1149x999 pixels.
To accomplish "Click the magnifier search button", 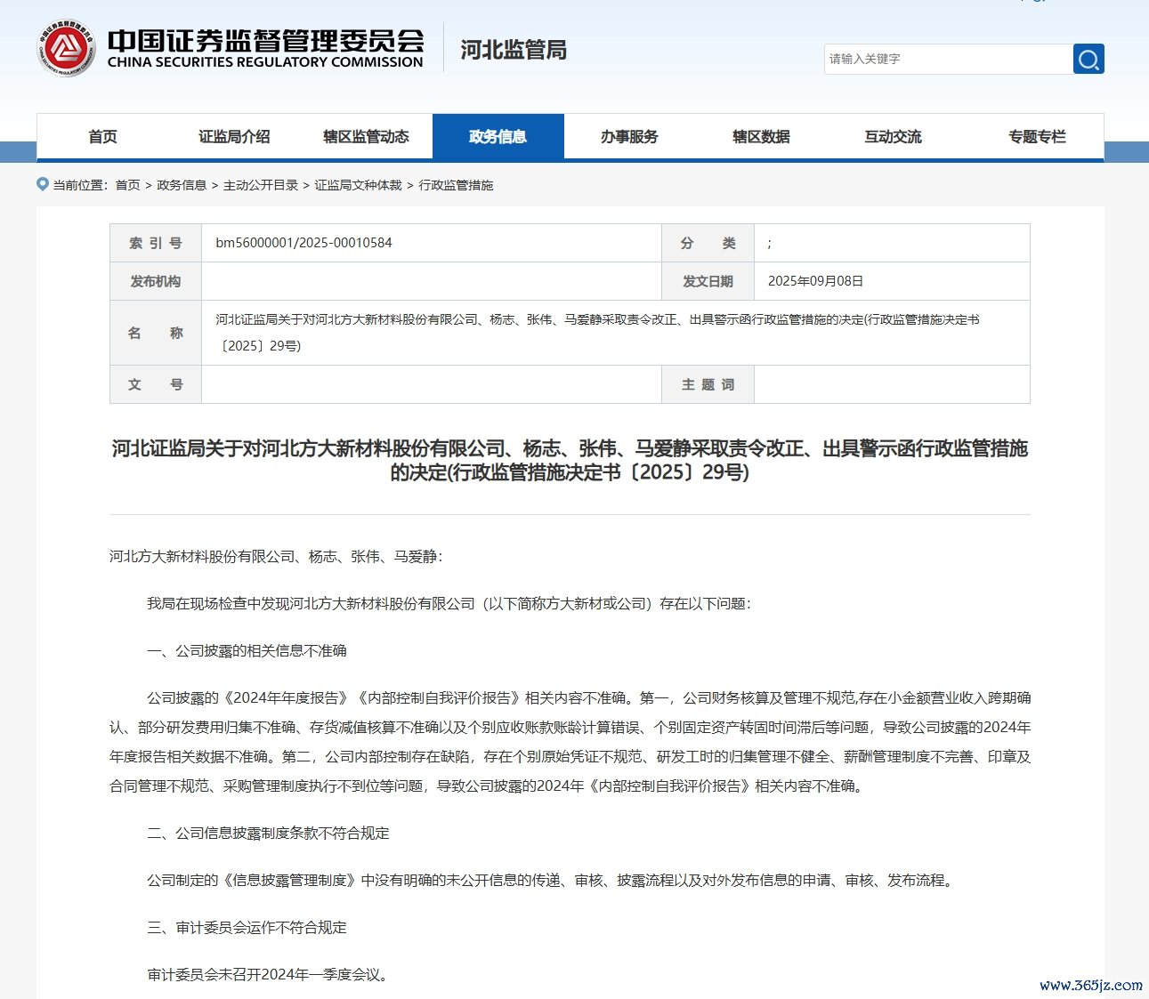I will pos(1088,59).
